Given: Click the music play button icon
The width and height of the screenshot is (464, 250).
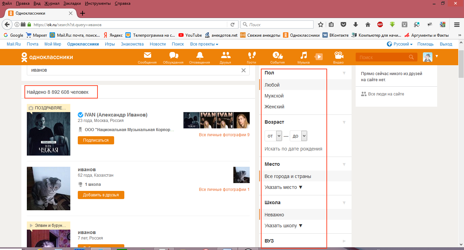Looking at the screenshot, I should (319, 57).
